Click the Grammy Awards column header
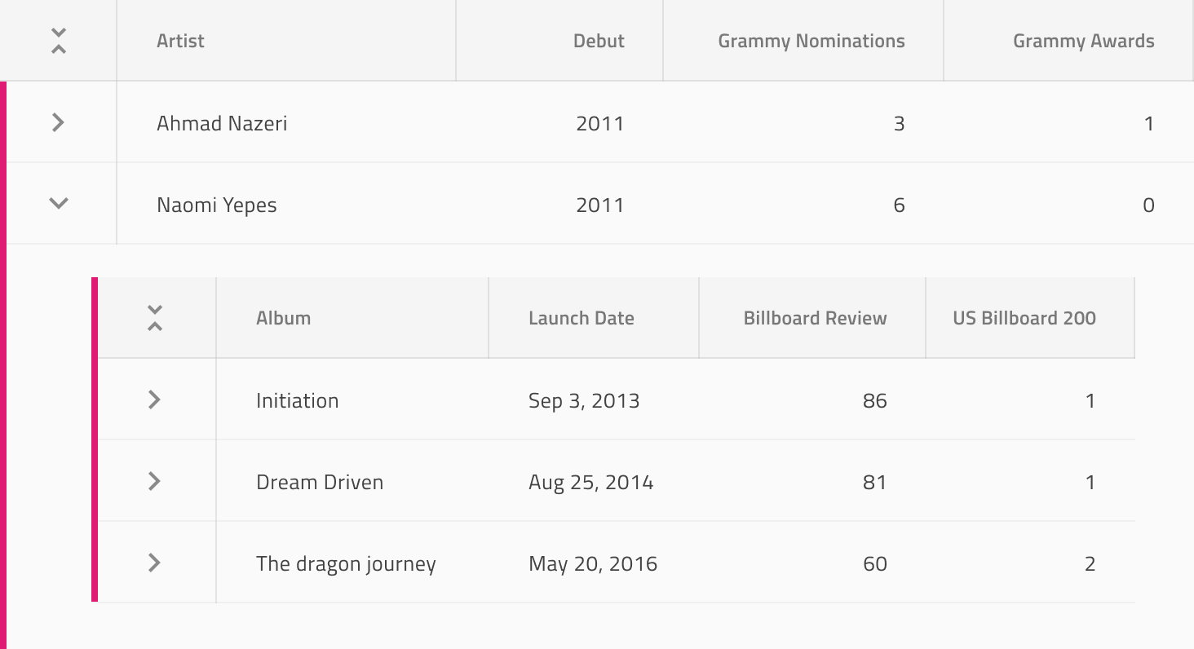The height and width of the screenshot is (649, 1194). click(x=1083, y=41)
